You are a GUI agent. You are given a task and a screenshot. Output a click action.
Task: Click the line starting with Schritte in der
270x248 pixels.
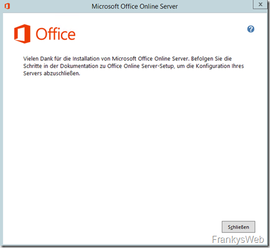coord(133,66)
